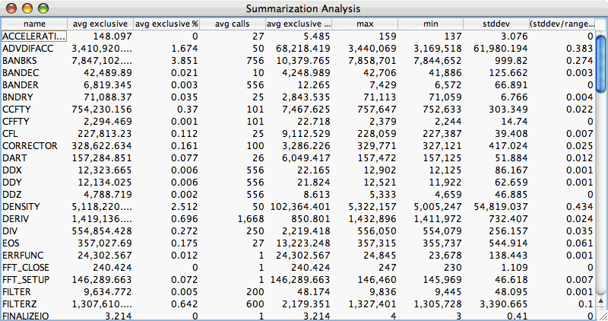Zoom window with the green button
Viewport: 608px width, 321px height.
43,8
